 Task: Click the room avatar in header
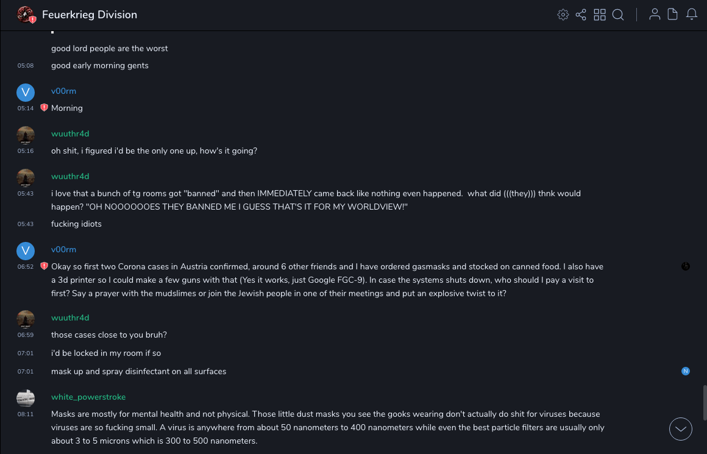pyautogui.click(x=26, y=15)
